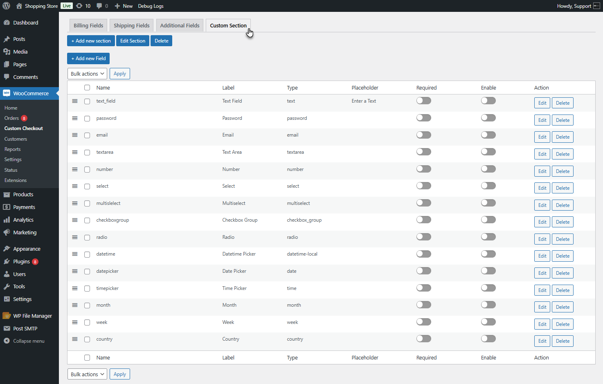The width and height of the screenshot is (603, 384).
Task: Select the Products sidebar icon
Action: point(6,194)
